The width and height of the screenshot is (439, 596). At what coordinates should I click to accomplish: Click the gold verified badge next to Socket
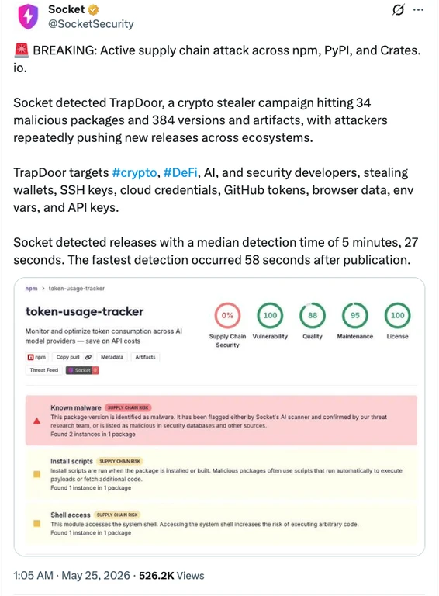tap(93, 9)
